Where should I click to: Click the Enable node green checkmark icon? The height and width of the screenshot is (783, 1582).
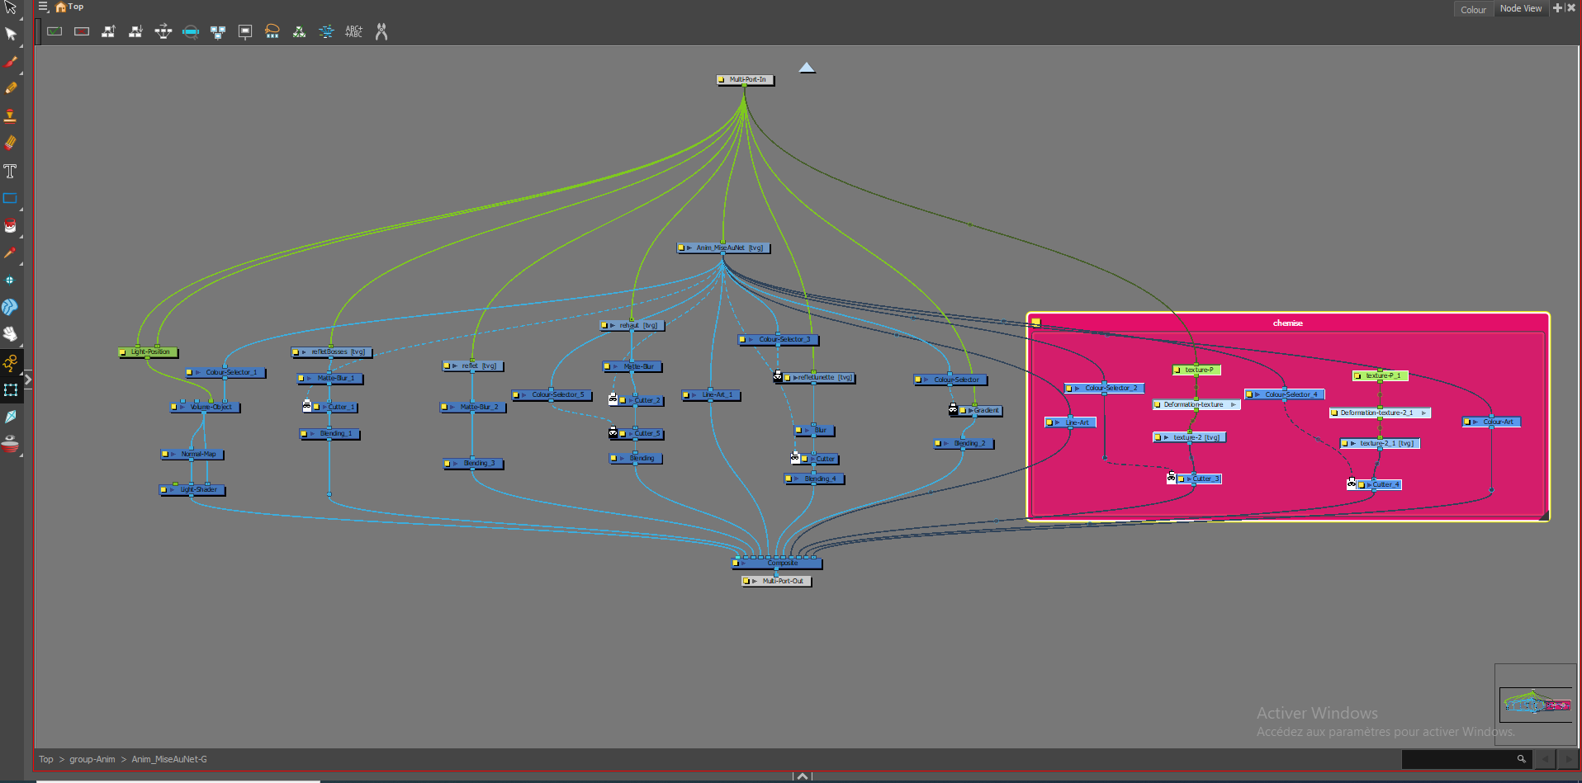[x=54, y=31]
